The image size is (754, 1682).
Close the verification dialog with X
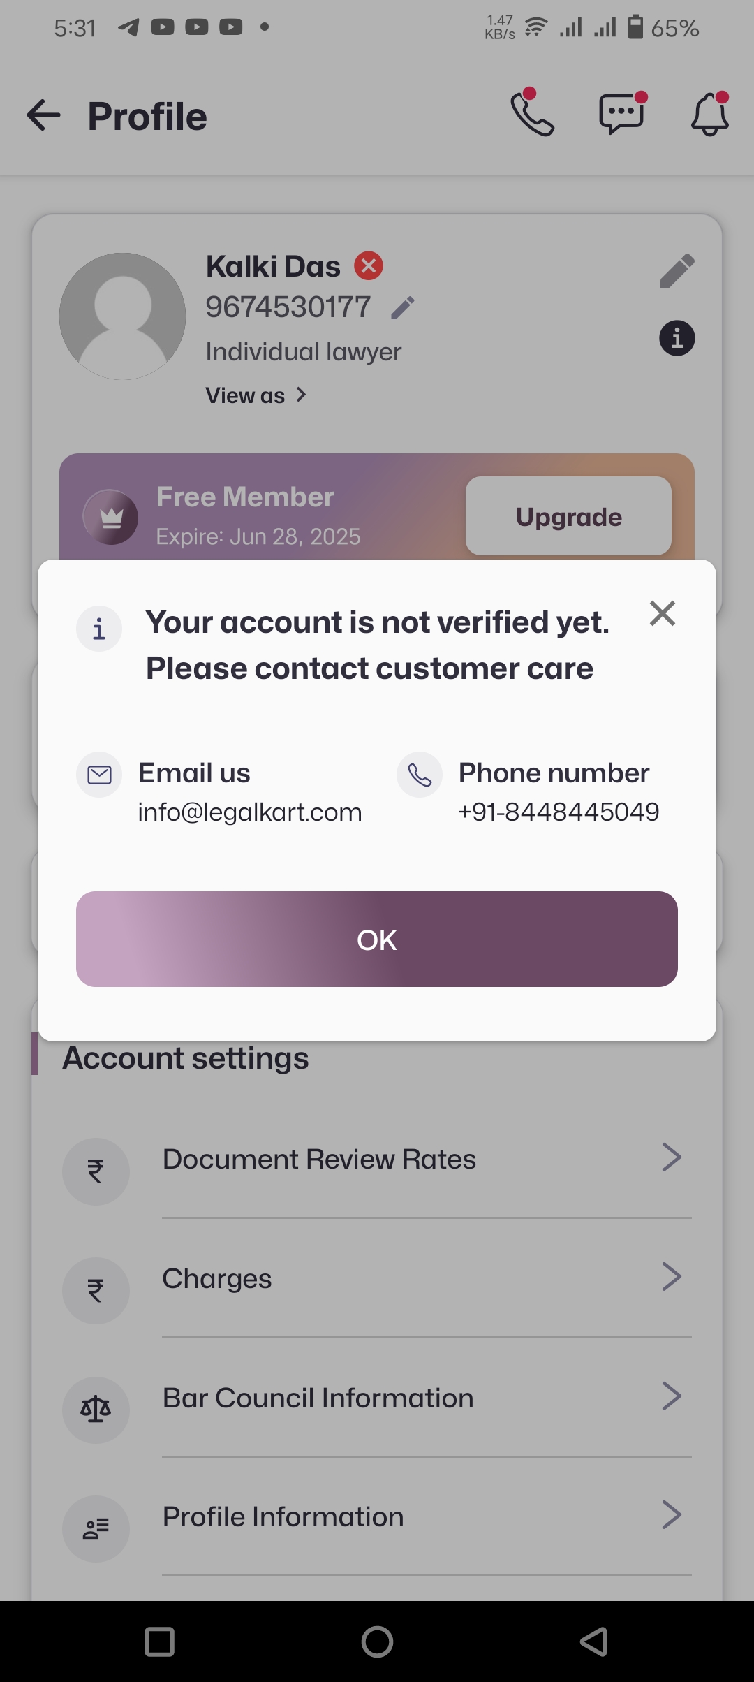point(662,613)
